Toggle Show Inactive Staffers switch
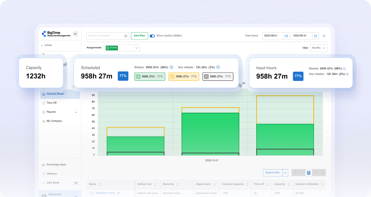Image resolution: width=371 pixels, height=197 pixels. [x=152, y=36]
